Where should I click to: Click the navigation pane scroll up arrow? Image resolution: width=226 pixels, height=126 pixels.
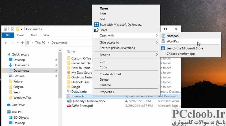[60, 50]
